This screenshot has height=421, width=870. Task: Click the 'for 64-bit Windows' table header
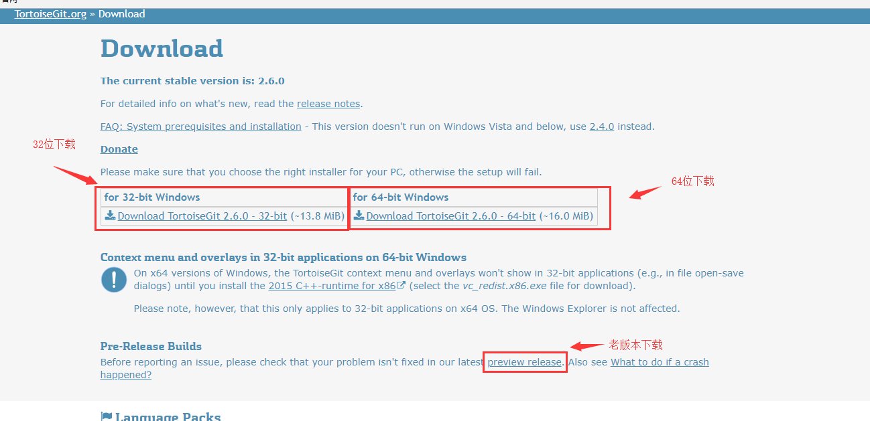pos(474,197)
